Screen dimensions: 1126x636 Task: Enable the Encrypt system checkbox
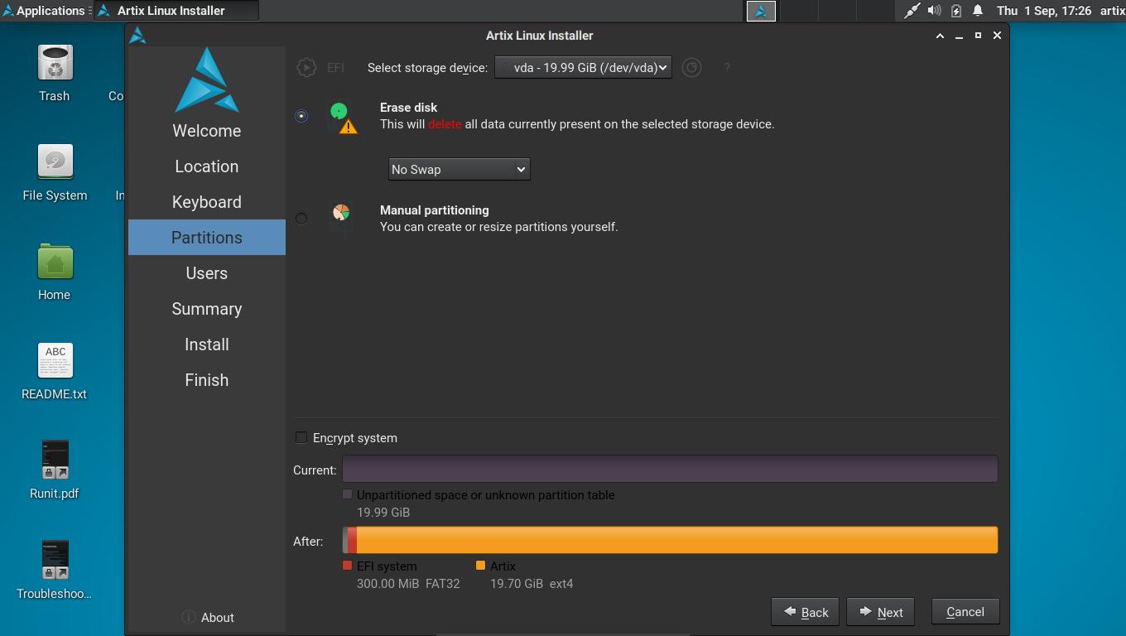[x=301, y=437]
